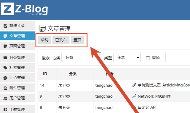Click link icon beside 草稿测试文章

134,85
